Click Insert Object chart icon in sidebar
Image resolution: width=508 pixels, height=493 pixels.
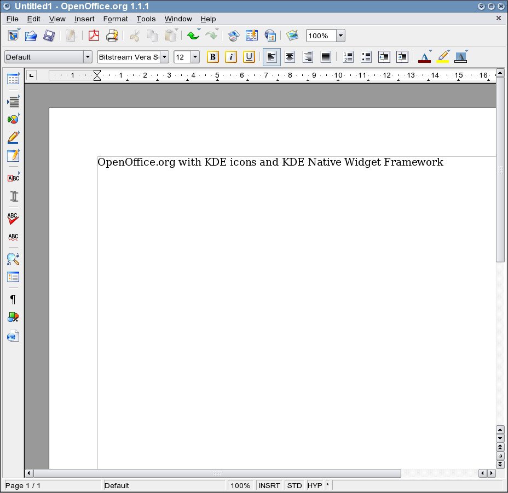13,119
